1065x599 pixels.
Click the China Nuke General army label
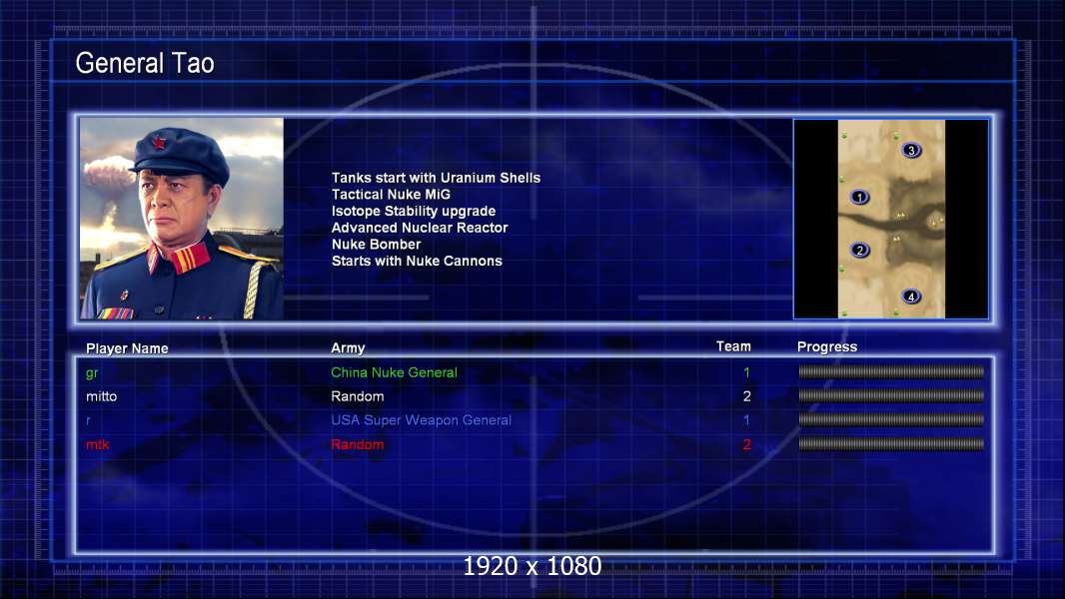click(394, 372)
